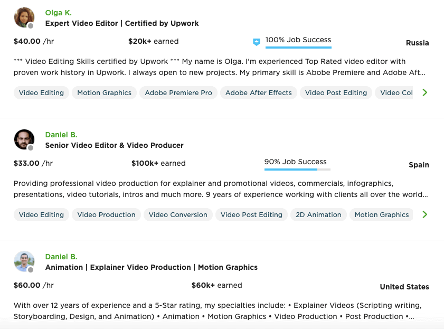
Task: Open Olga K. profile name link
Action: click(58, 13)
